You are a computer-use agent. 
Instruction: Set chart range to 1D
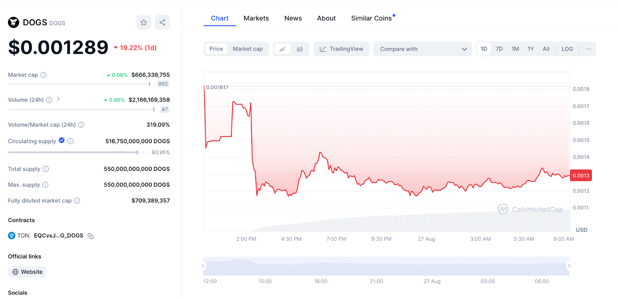(484, 49)
